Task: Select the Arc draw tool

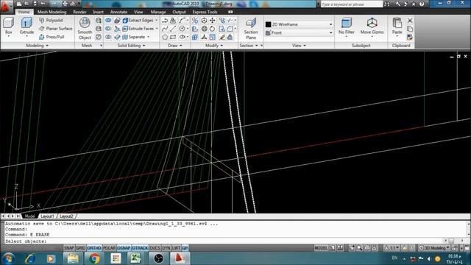Action: (x=183, y=21)
